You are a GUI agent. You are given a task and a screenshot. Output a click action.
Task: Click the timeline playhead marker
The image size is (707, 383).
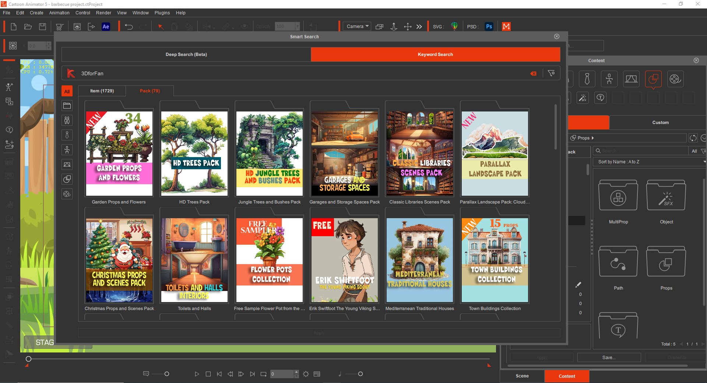(28, 359)
